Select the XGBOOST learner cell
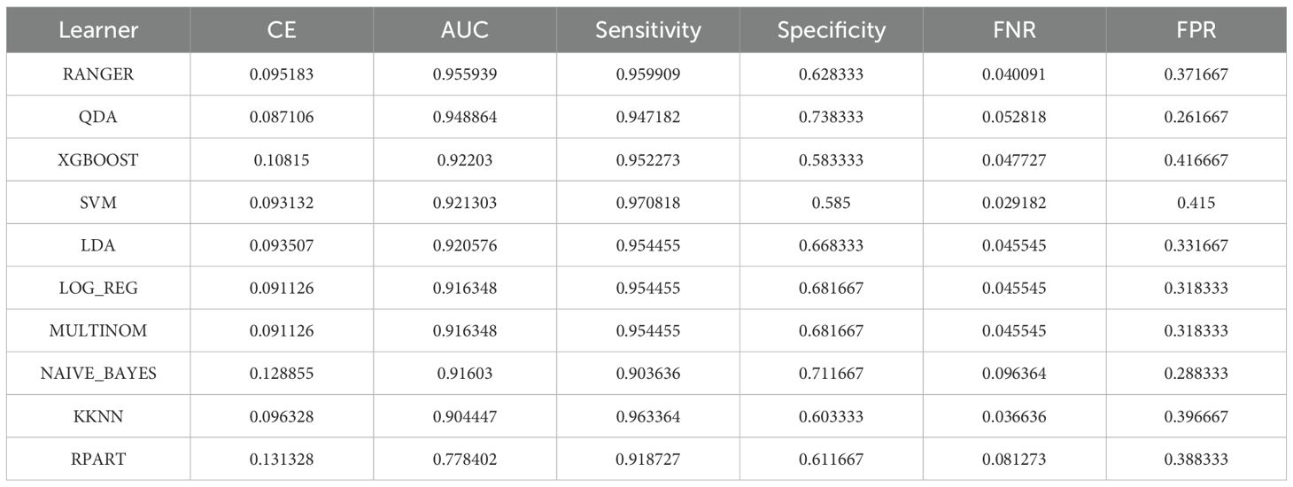The height and width of the screenshot is (487, 1293). pyautogui.click(x=98, y=160)
